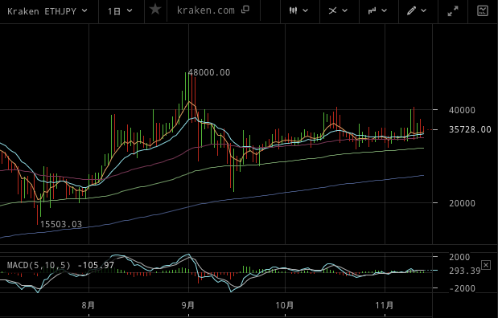
Task: Expand the arrow beside the pencil tool
Action: (x=424, y=10)
